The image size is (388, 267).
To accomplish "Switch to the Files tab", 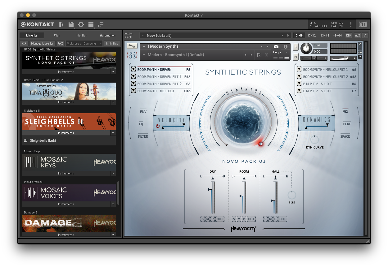I will click(x=57, y=36).
